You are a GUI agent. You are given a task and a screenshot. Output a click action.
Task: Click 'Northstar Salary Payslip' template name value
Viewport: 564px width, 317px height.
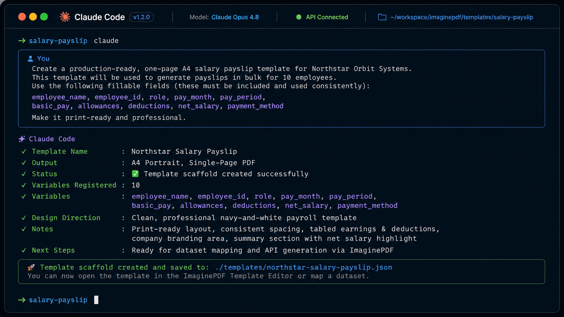click(x=184, y=152)
